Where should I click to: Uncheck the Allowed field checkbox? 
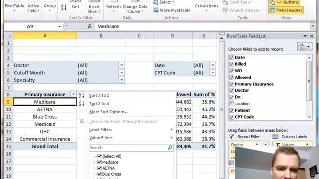coord(231,78)
